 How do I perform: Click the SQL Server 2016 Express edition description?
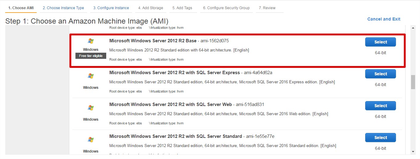pos(222,82)
